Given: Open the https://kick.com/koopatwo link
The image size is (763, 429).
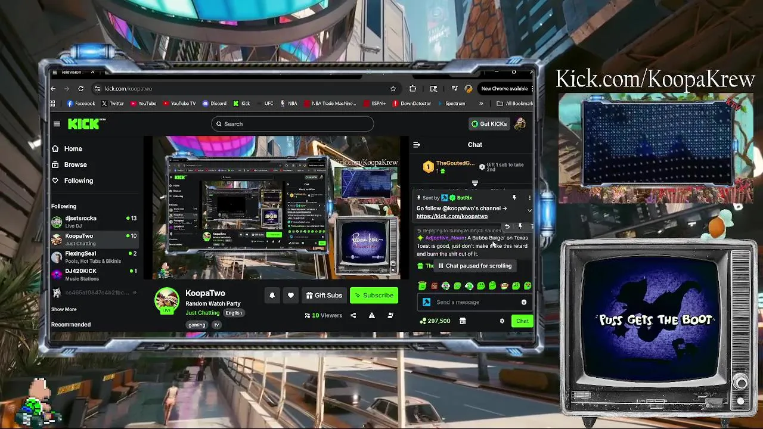Looking at the screenshot, I should [452, 216].
